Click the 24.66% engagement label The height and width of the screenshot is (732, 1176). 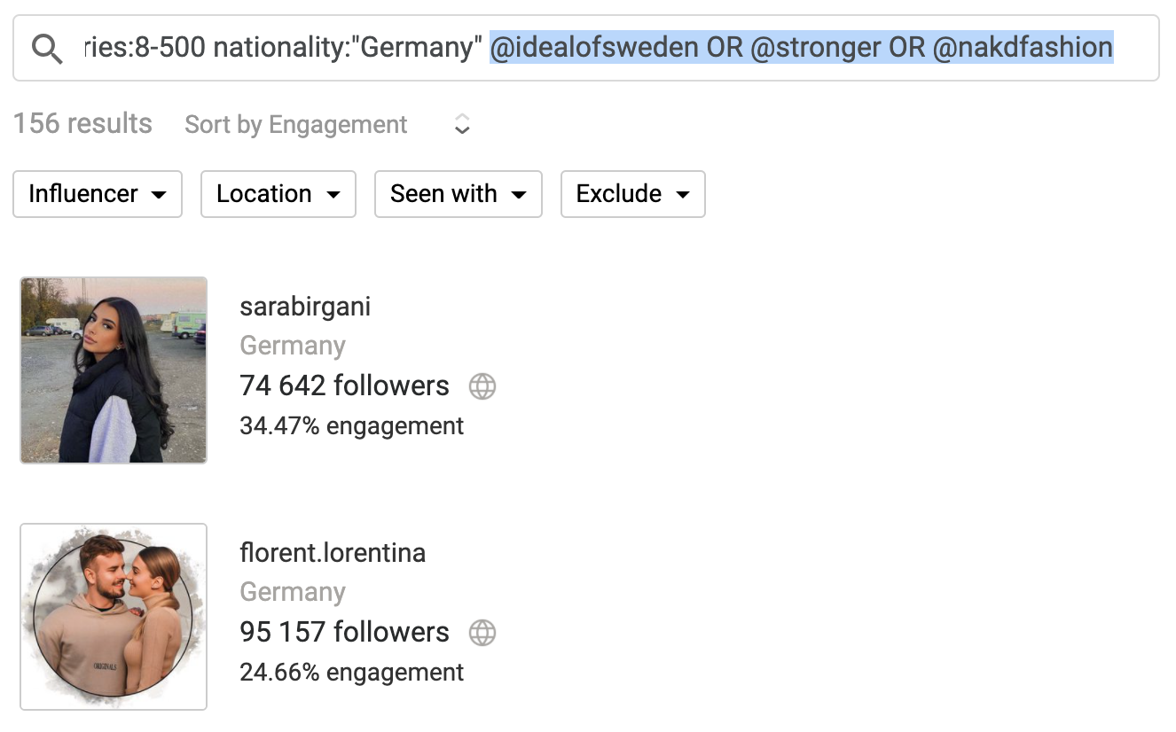351,673
